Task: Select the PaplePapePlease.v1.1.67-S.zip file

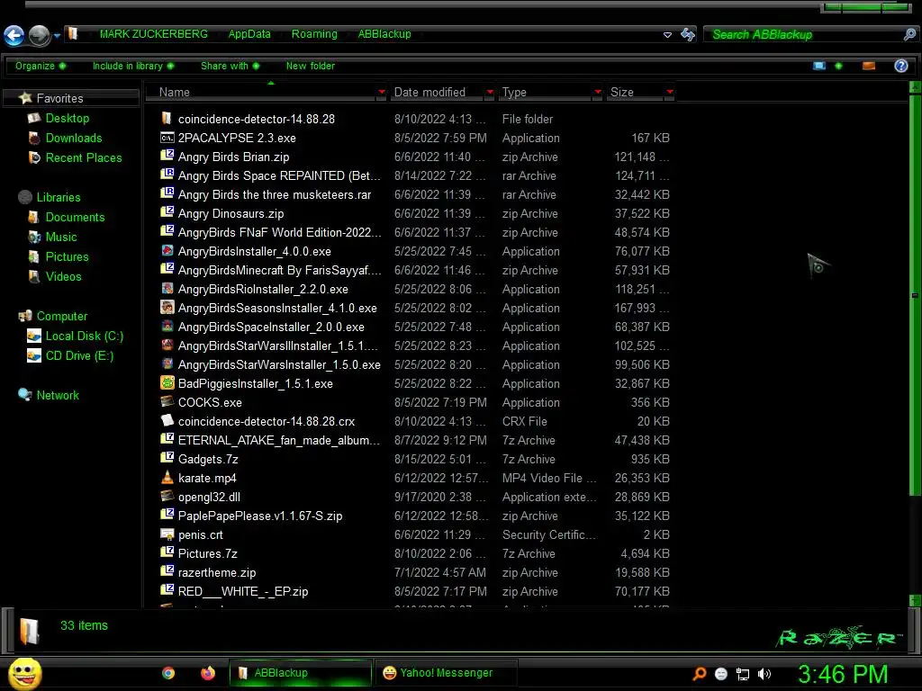Action: click(x=260, y=516)
